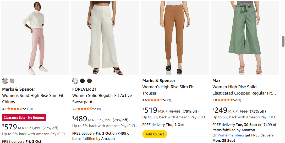View the 10 reviews for M&S Chinos

click(30, 109)
